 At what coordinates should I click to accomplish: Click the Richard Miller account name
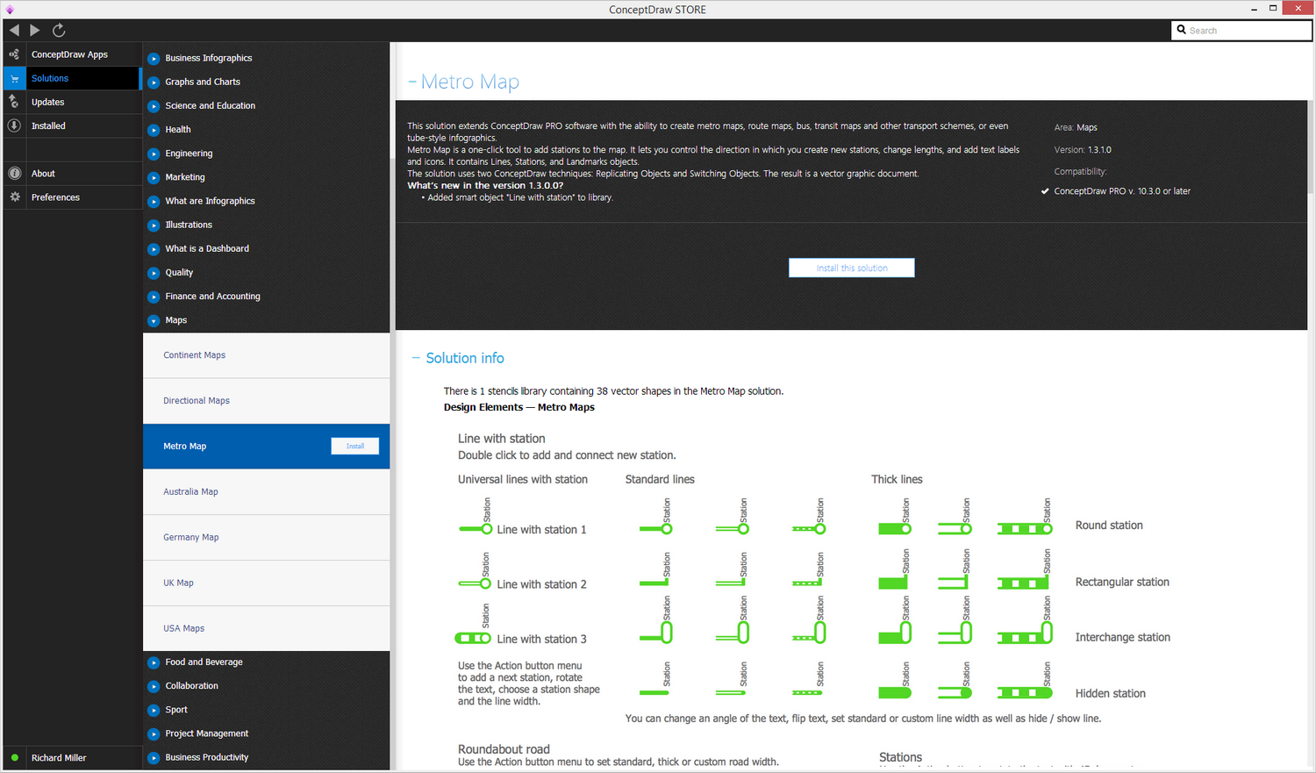pos(59,758)
